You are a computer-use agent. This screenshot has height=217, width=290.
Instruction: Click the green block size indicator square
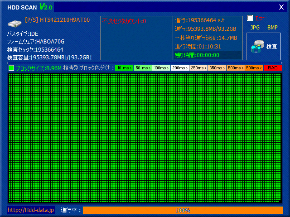[x=11, y=68]
